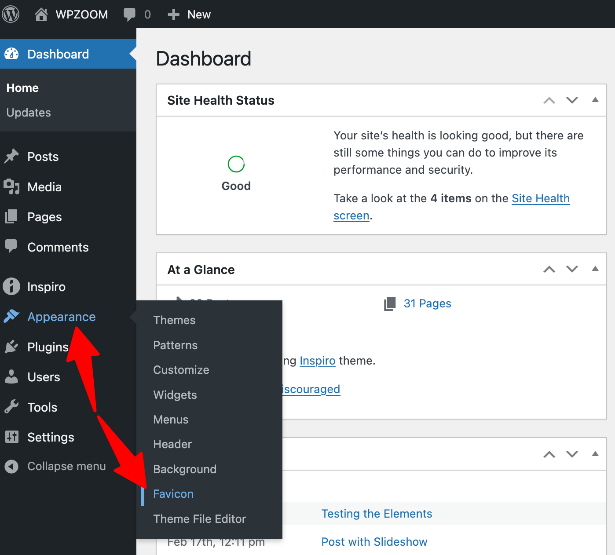Click the Collapse menu arrow icon

coord(11,466)
